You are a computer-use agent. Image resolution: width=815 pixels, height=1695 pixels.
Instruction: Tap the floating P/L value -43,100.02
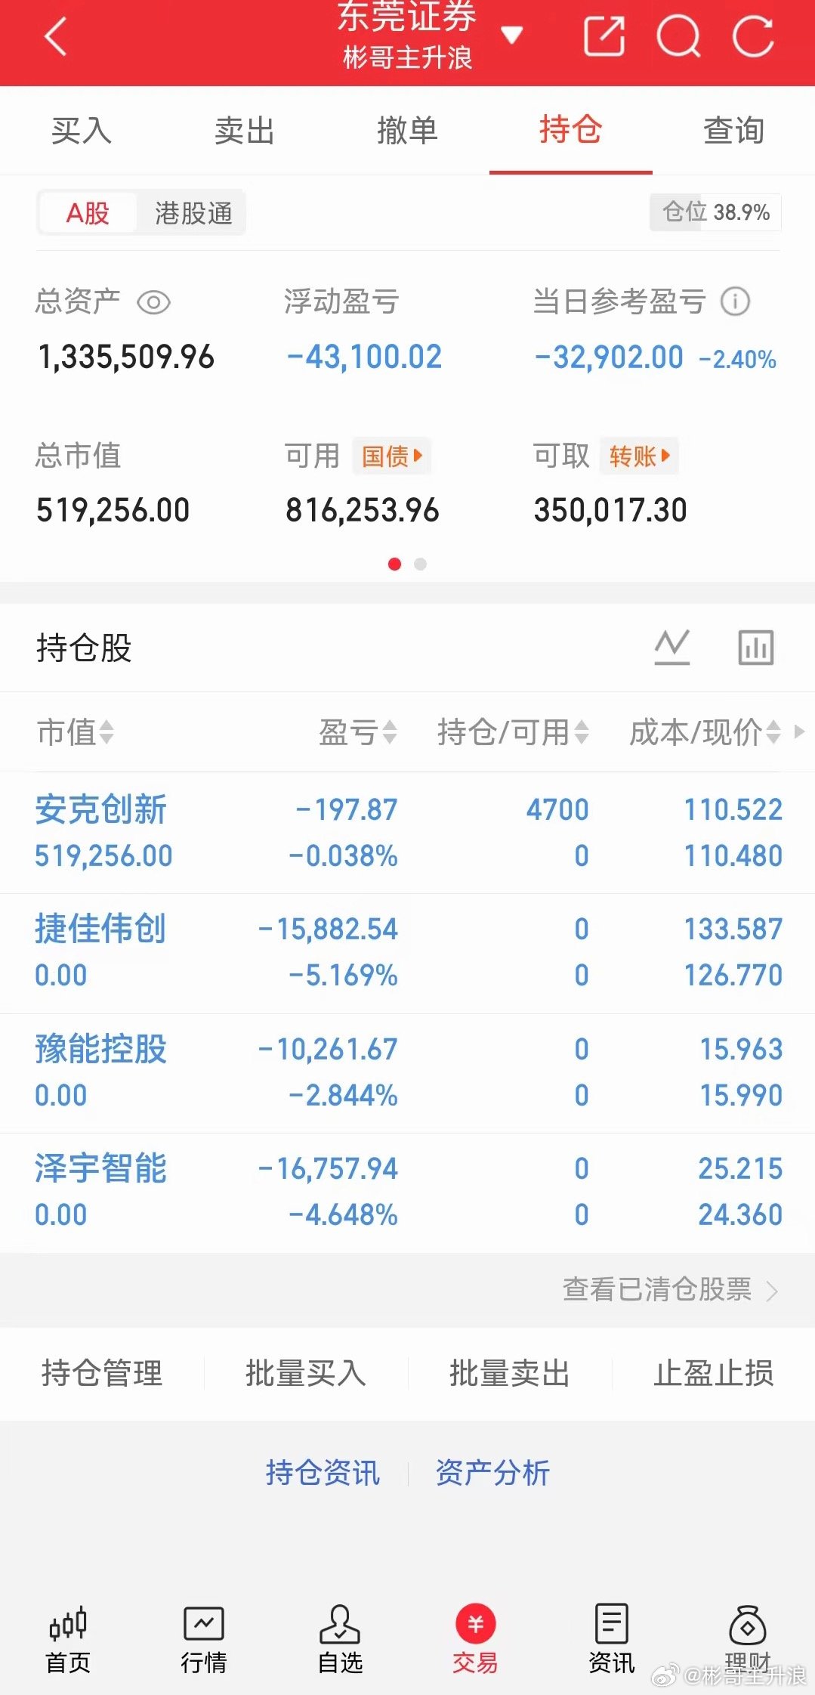pos(364,357)
